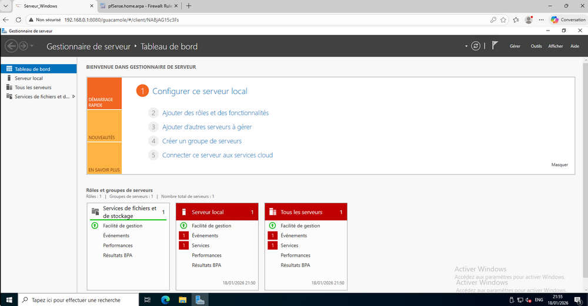Screen dimensions: 588x306
Task: Click the red Événements badge under Serveur local
Action: (x=183, y=236)
